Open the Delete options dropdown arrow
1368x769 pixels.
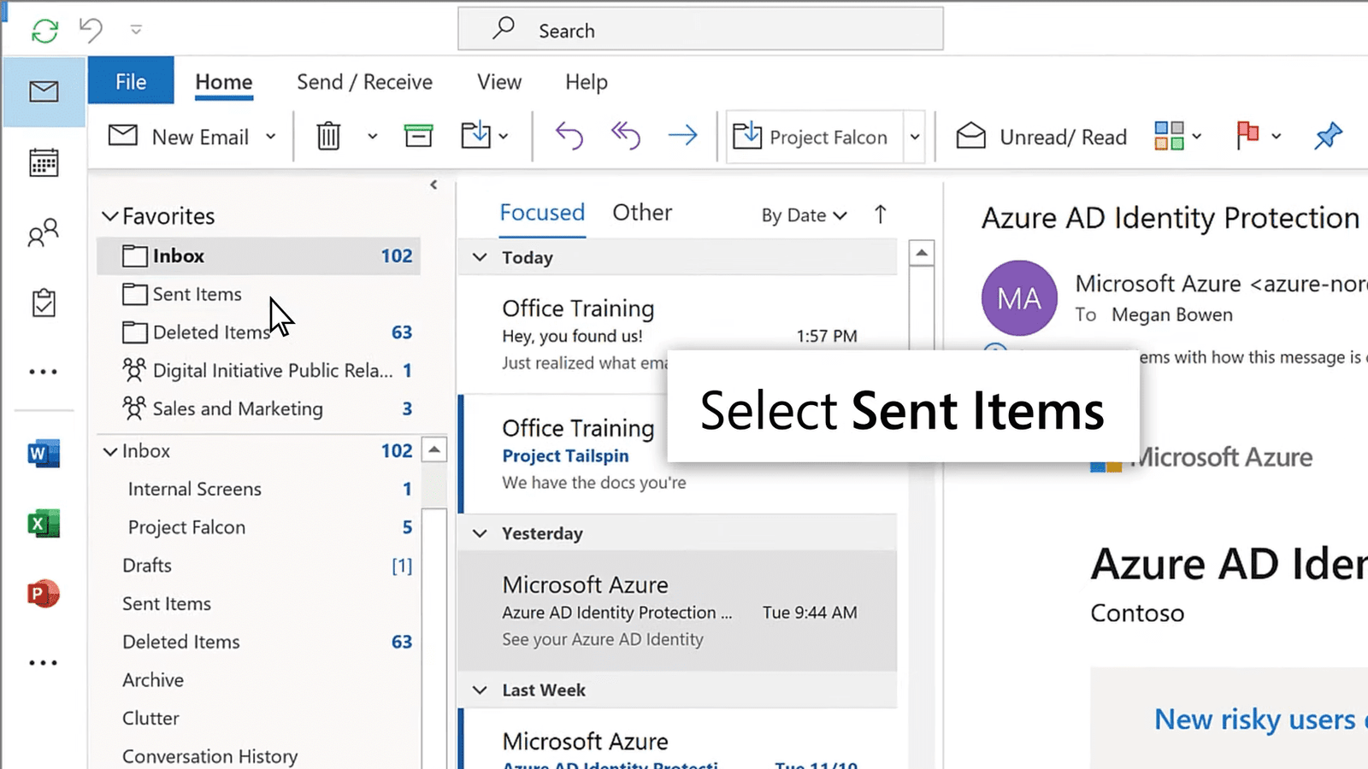pos(373,137)
